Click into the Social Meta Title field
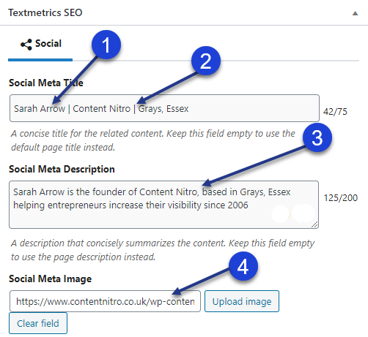This screenshot has height=337, width=368. pyautogui.click(x=164, y=108)
